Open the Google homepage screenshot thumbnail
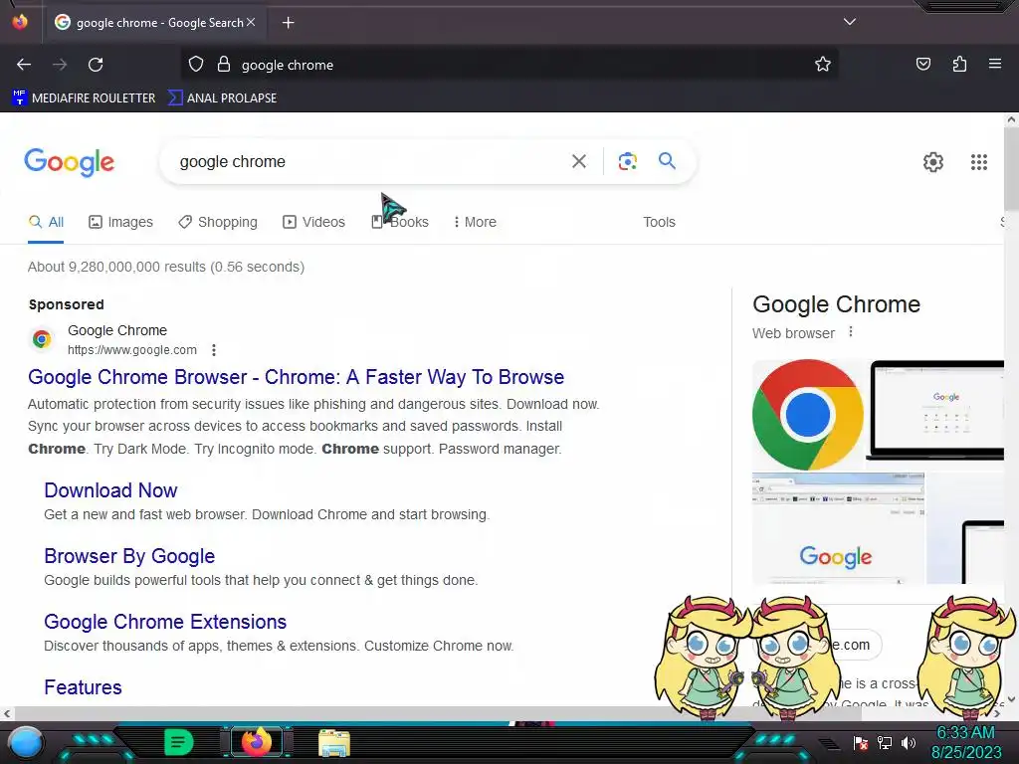Image resolution: width=1019 pixels, height=764 pixels. click(x=838, y=528)
